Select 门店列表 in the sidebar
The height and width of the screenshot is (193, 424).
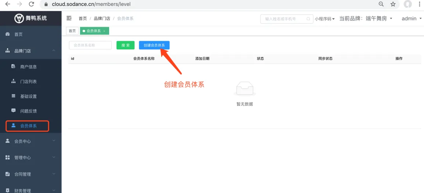click(x=28, y=82)
